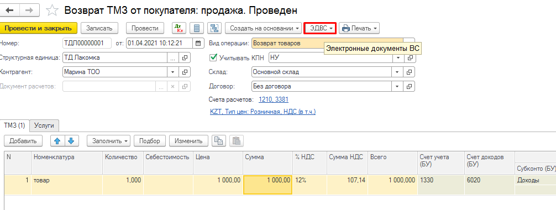Open Структурная единица item card icon

(x=185, y=57)
